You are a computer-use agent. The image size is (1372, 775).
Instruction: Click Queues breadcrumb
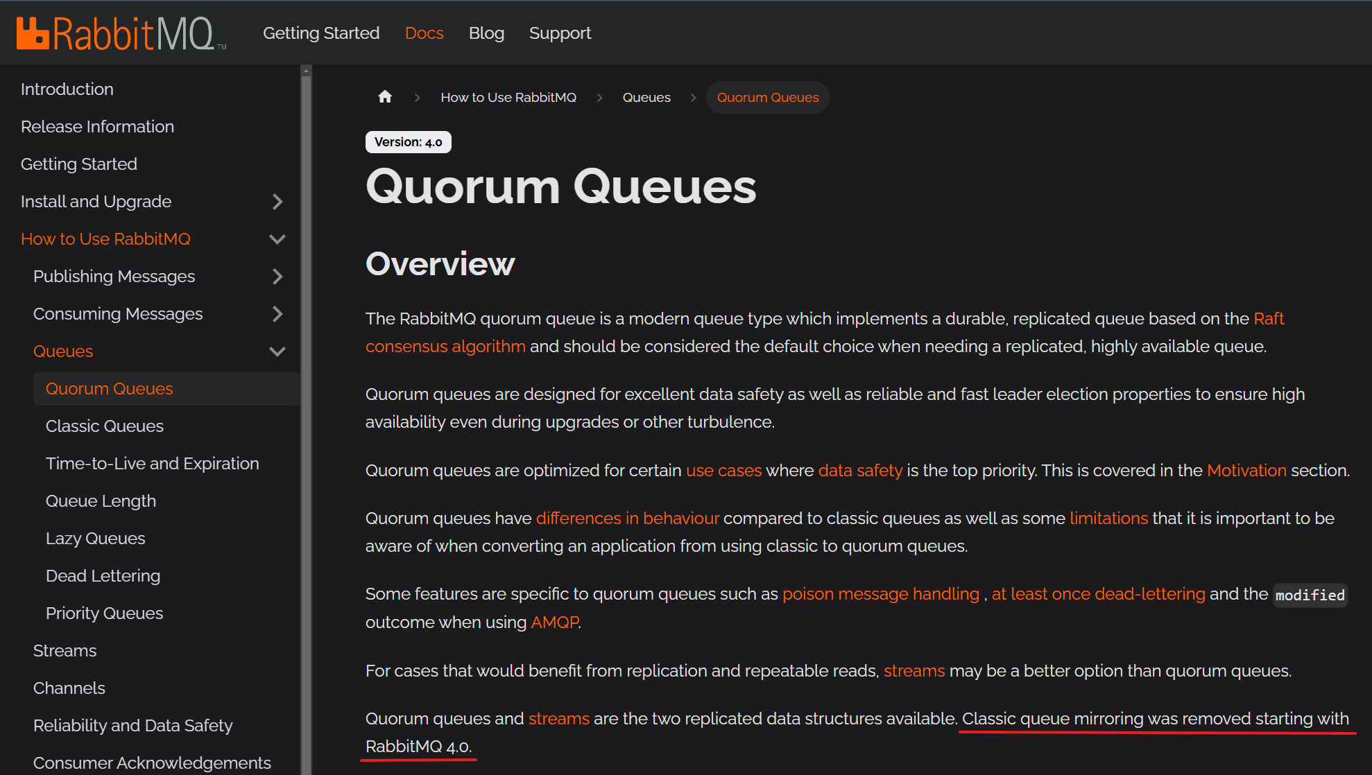646,98
